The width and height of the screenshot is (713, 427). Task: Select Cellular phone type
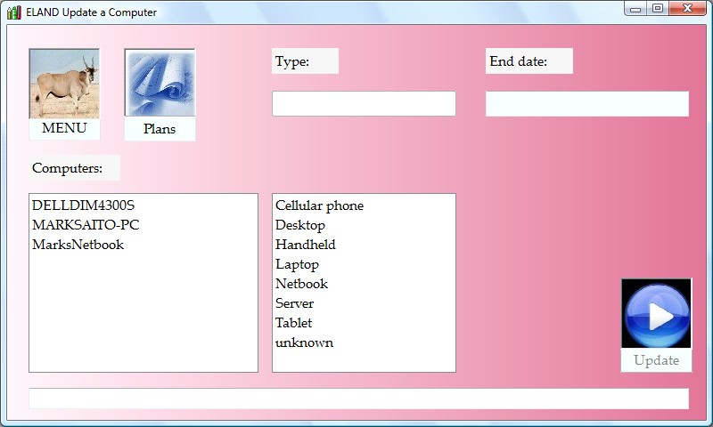(319, 205)
